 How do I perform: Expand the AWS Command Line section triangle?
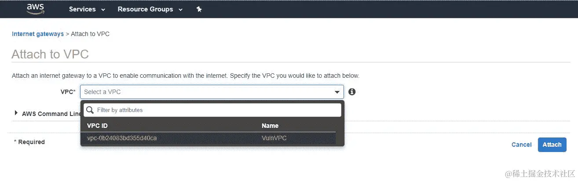point(16,113)
